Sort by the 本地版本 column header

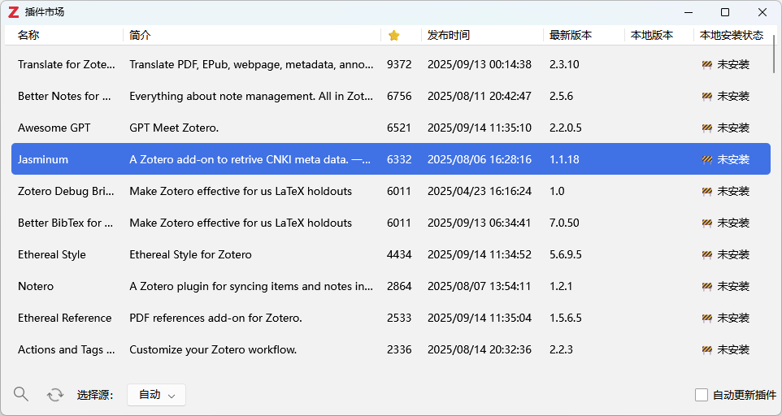coord(652,36)
